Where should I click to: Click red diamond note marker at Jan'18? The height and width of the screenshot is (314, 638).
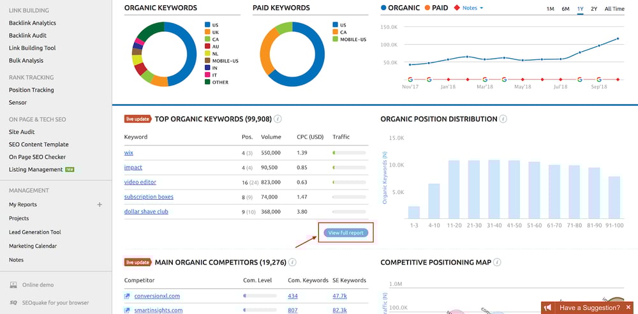(x=448, y=79)
